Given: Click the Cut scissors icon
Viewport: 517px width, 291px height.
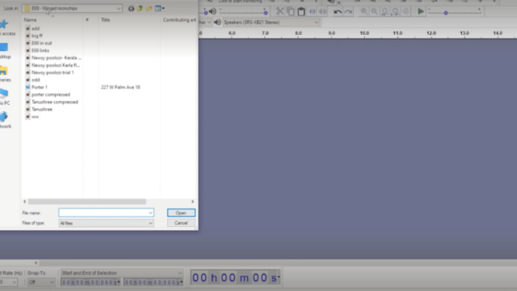Looking at the screenshot, I should point(280,11).
